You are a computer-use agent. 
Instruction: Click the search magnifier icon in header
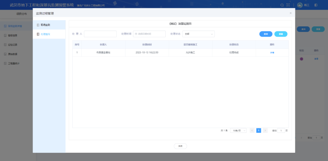point(282,5)
